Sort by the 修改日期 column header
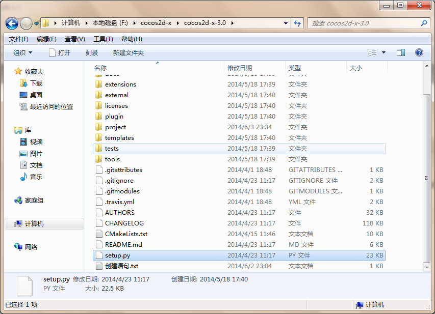Image resolution: width=435 pixels, height=314 pixels. click(240, 68)
